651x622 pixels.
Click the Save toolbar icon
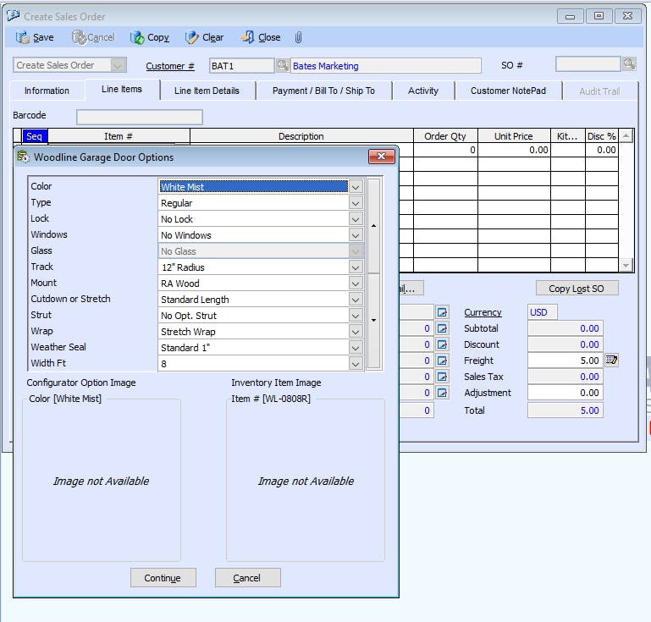pyautogui.click(x=22, y=37)
